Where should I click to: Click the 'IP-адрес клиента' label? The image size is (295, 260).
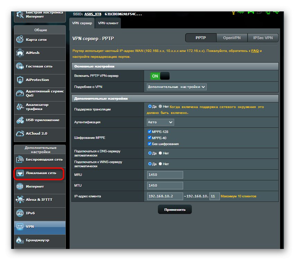click(x=88, y=196)
